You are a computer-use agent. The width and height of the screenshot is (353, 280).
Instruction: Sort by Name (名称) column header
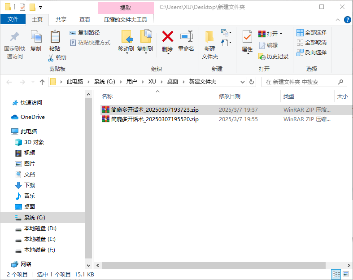pos(107,96)
